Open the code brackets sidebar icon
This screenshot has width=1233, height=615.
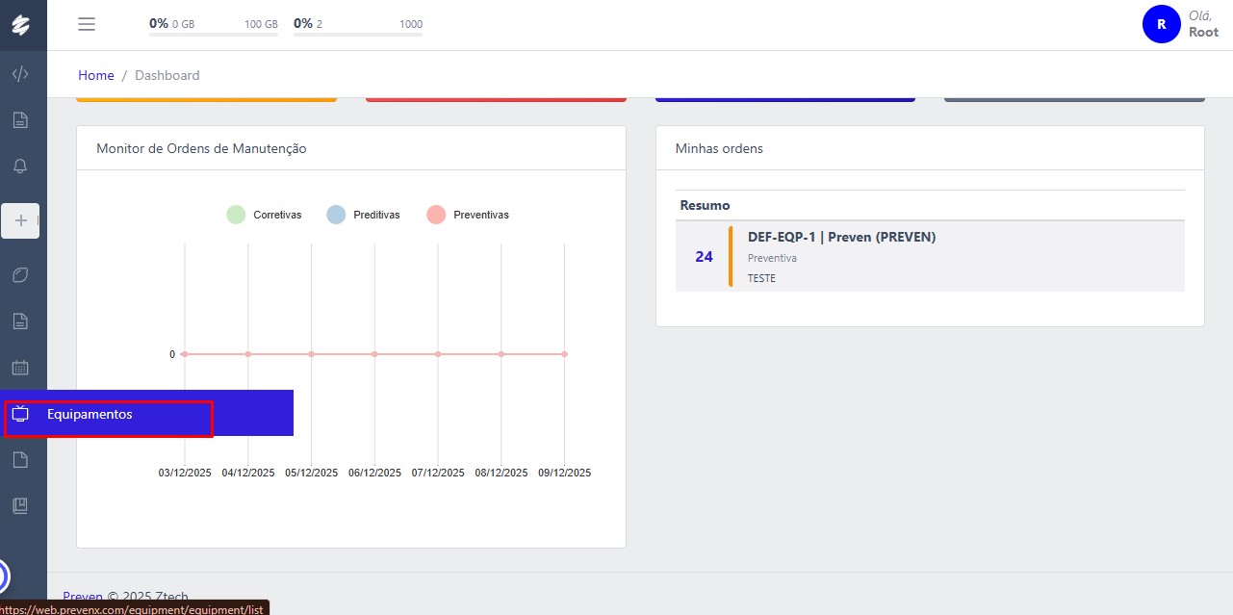pyautogui.click(x=20, y=74)
